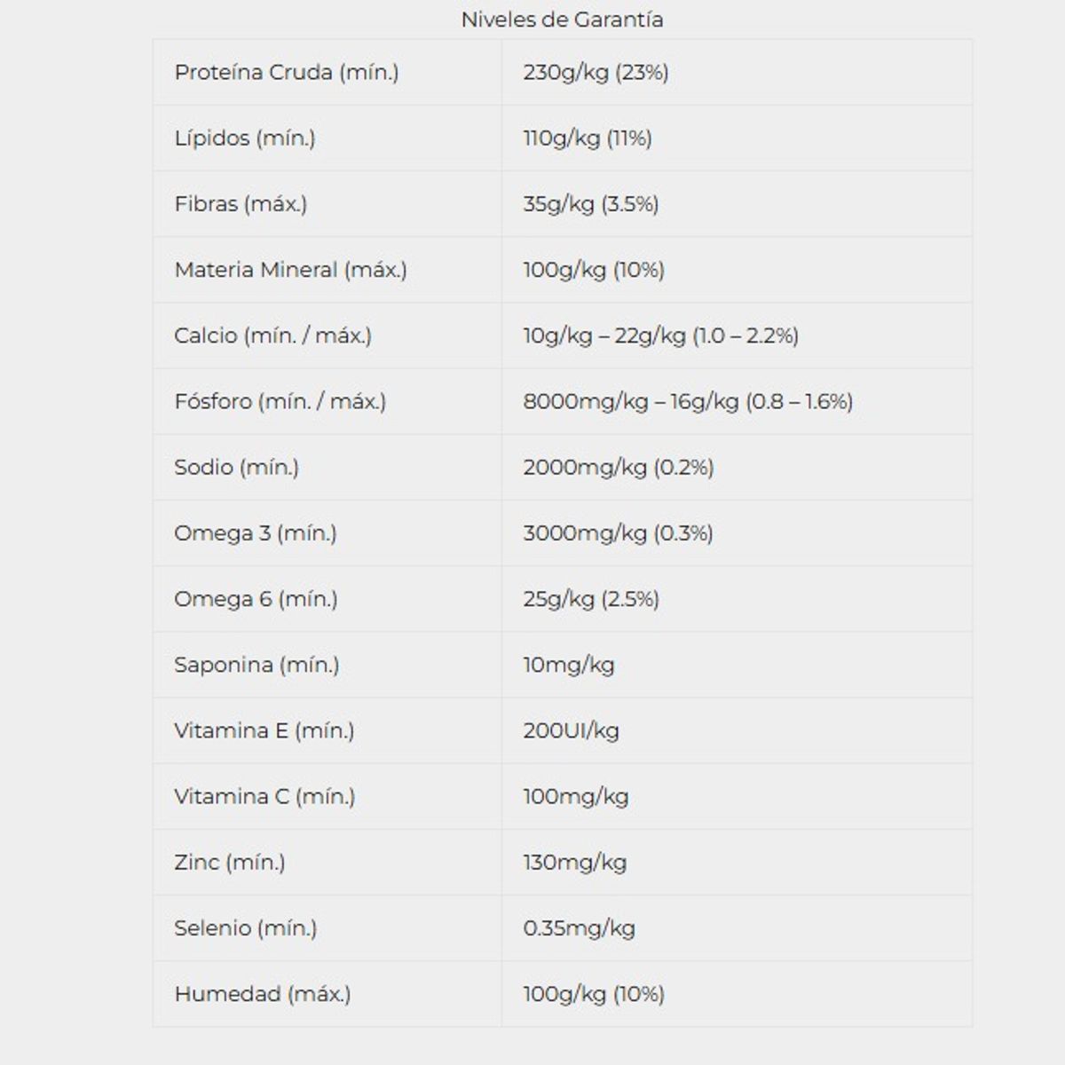Image resolution: width=1065 pixels, height=1065 pixels.
Task: Click the 230g/kg (23%) value
Action: click(x=596, y=72)
